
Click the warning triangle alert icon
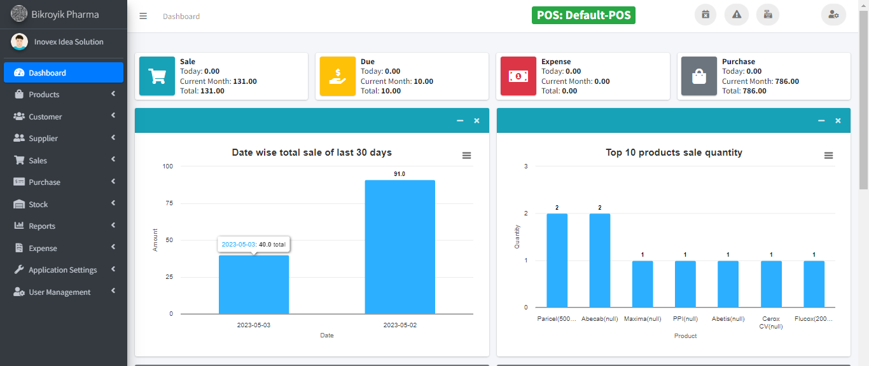(737, 15)
